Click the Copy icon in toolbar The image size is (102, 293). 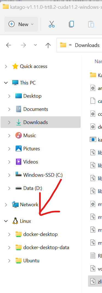[71, 24]
